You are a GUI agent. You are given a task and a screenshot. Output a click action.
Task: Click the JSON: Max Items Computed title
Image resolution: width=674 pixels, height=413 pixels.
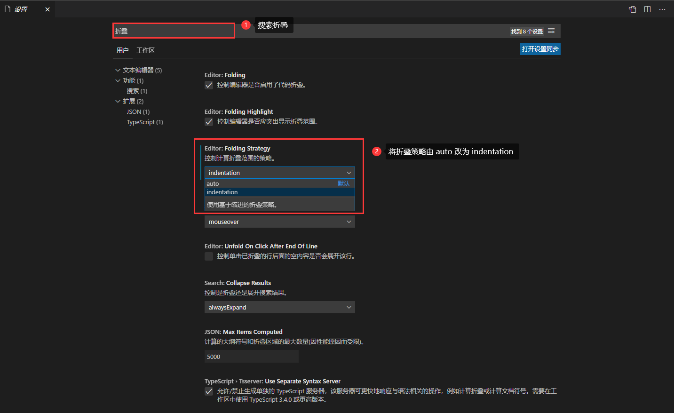[x=244, y=332]
